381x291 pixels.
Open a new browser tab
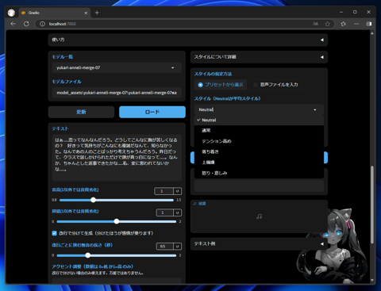[97, 13]
